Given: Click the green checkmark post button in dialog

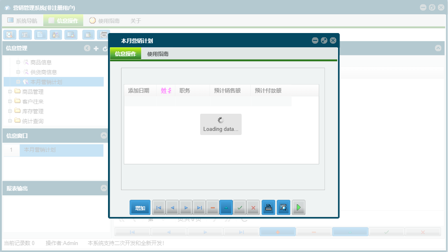Looking at the screenshot, I should click(240, 208).
